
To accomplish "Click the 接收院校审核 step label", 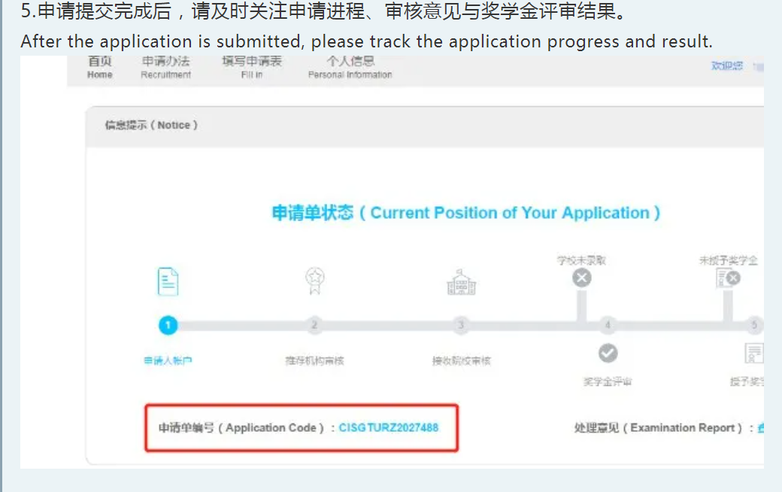I will (x=461, y=361).
